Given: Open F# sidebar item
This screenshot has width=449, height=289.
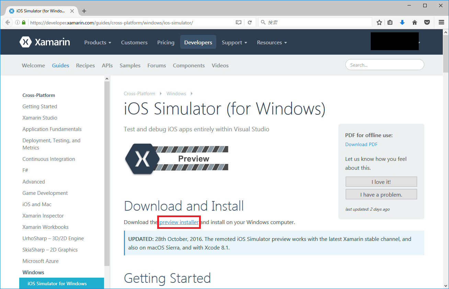Looking at the screenshot, I should pos(25,170).
